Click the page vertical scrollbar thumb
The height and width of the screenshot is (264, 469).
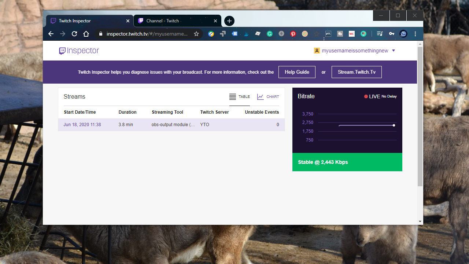coord(420,116)
